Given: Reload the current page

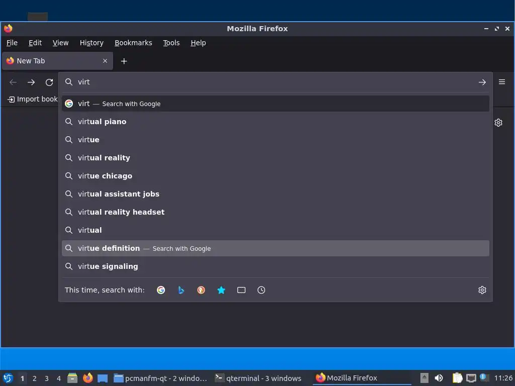Looking at the screenshot, I should [x=49, y=82].
